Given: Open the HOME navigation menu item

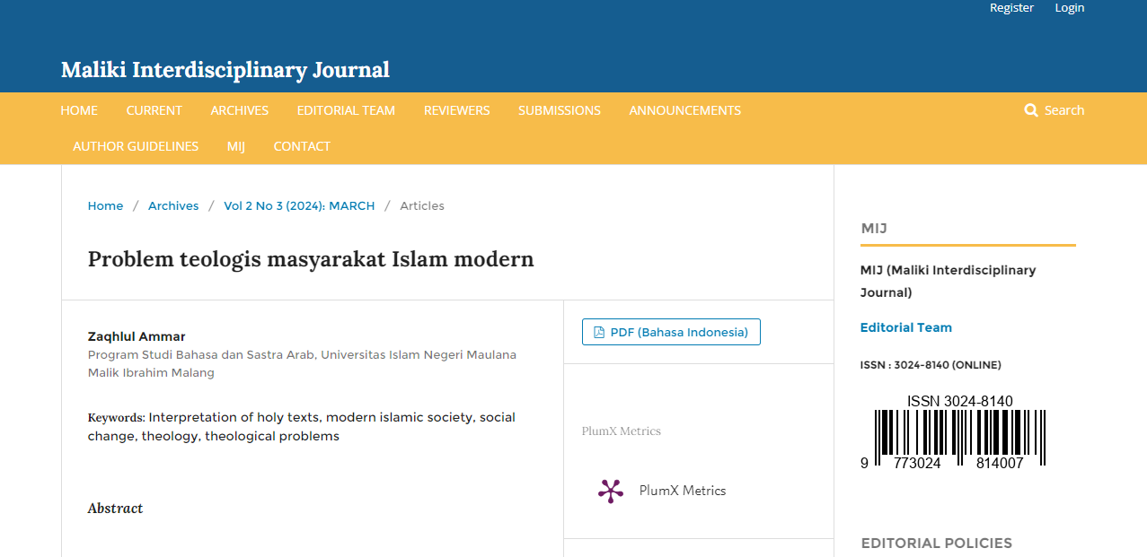Looking at the screenshot, I should [79, 110].
